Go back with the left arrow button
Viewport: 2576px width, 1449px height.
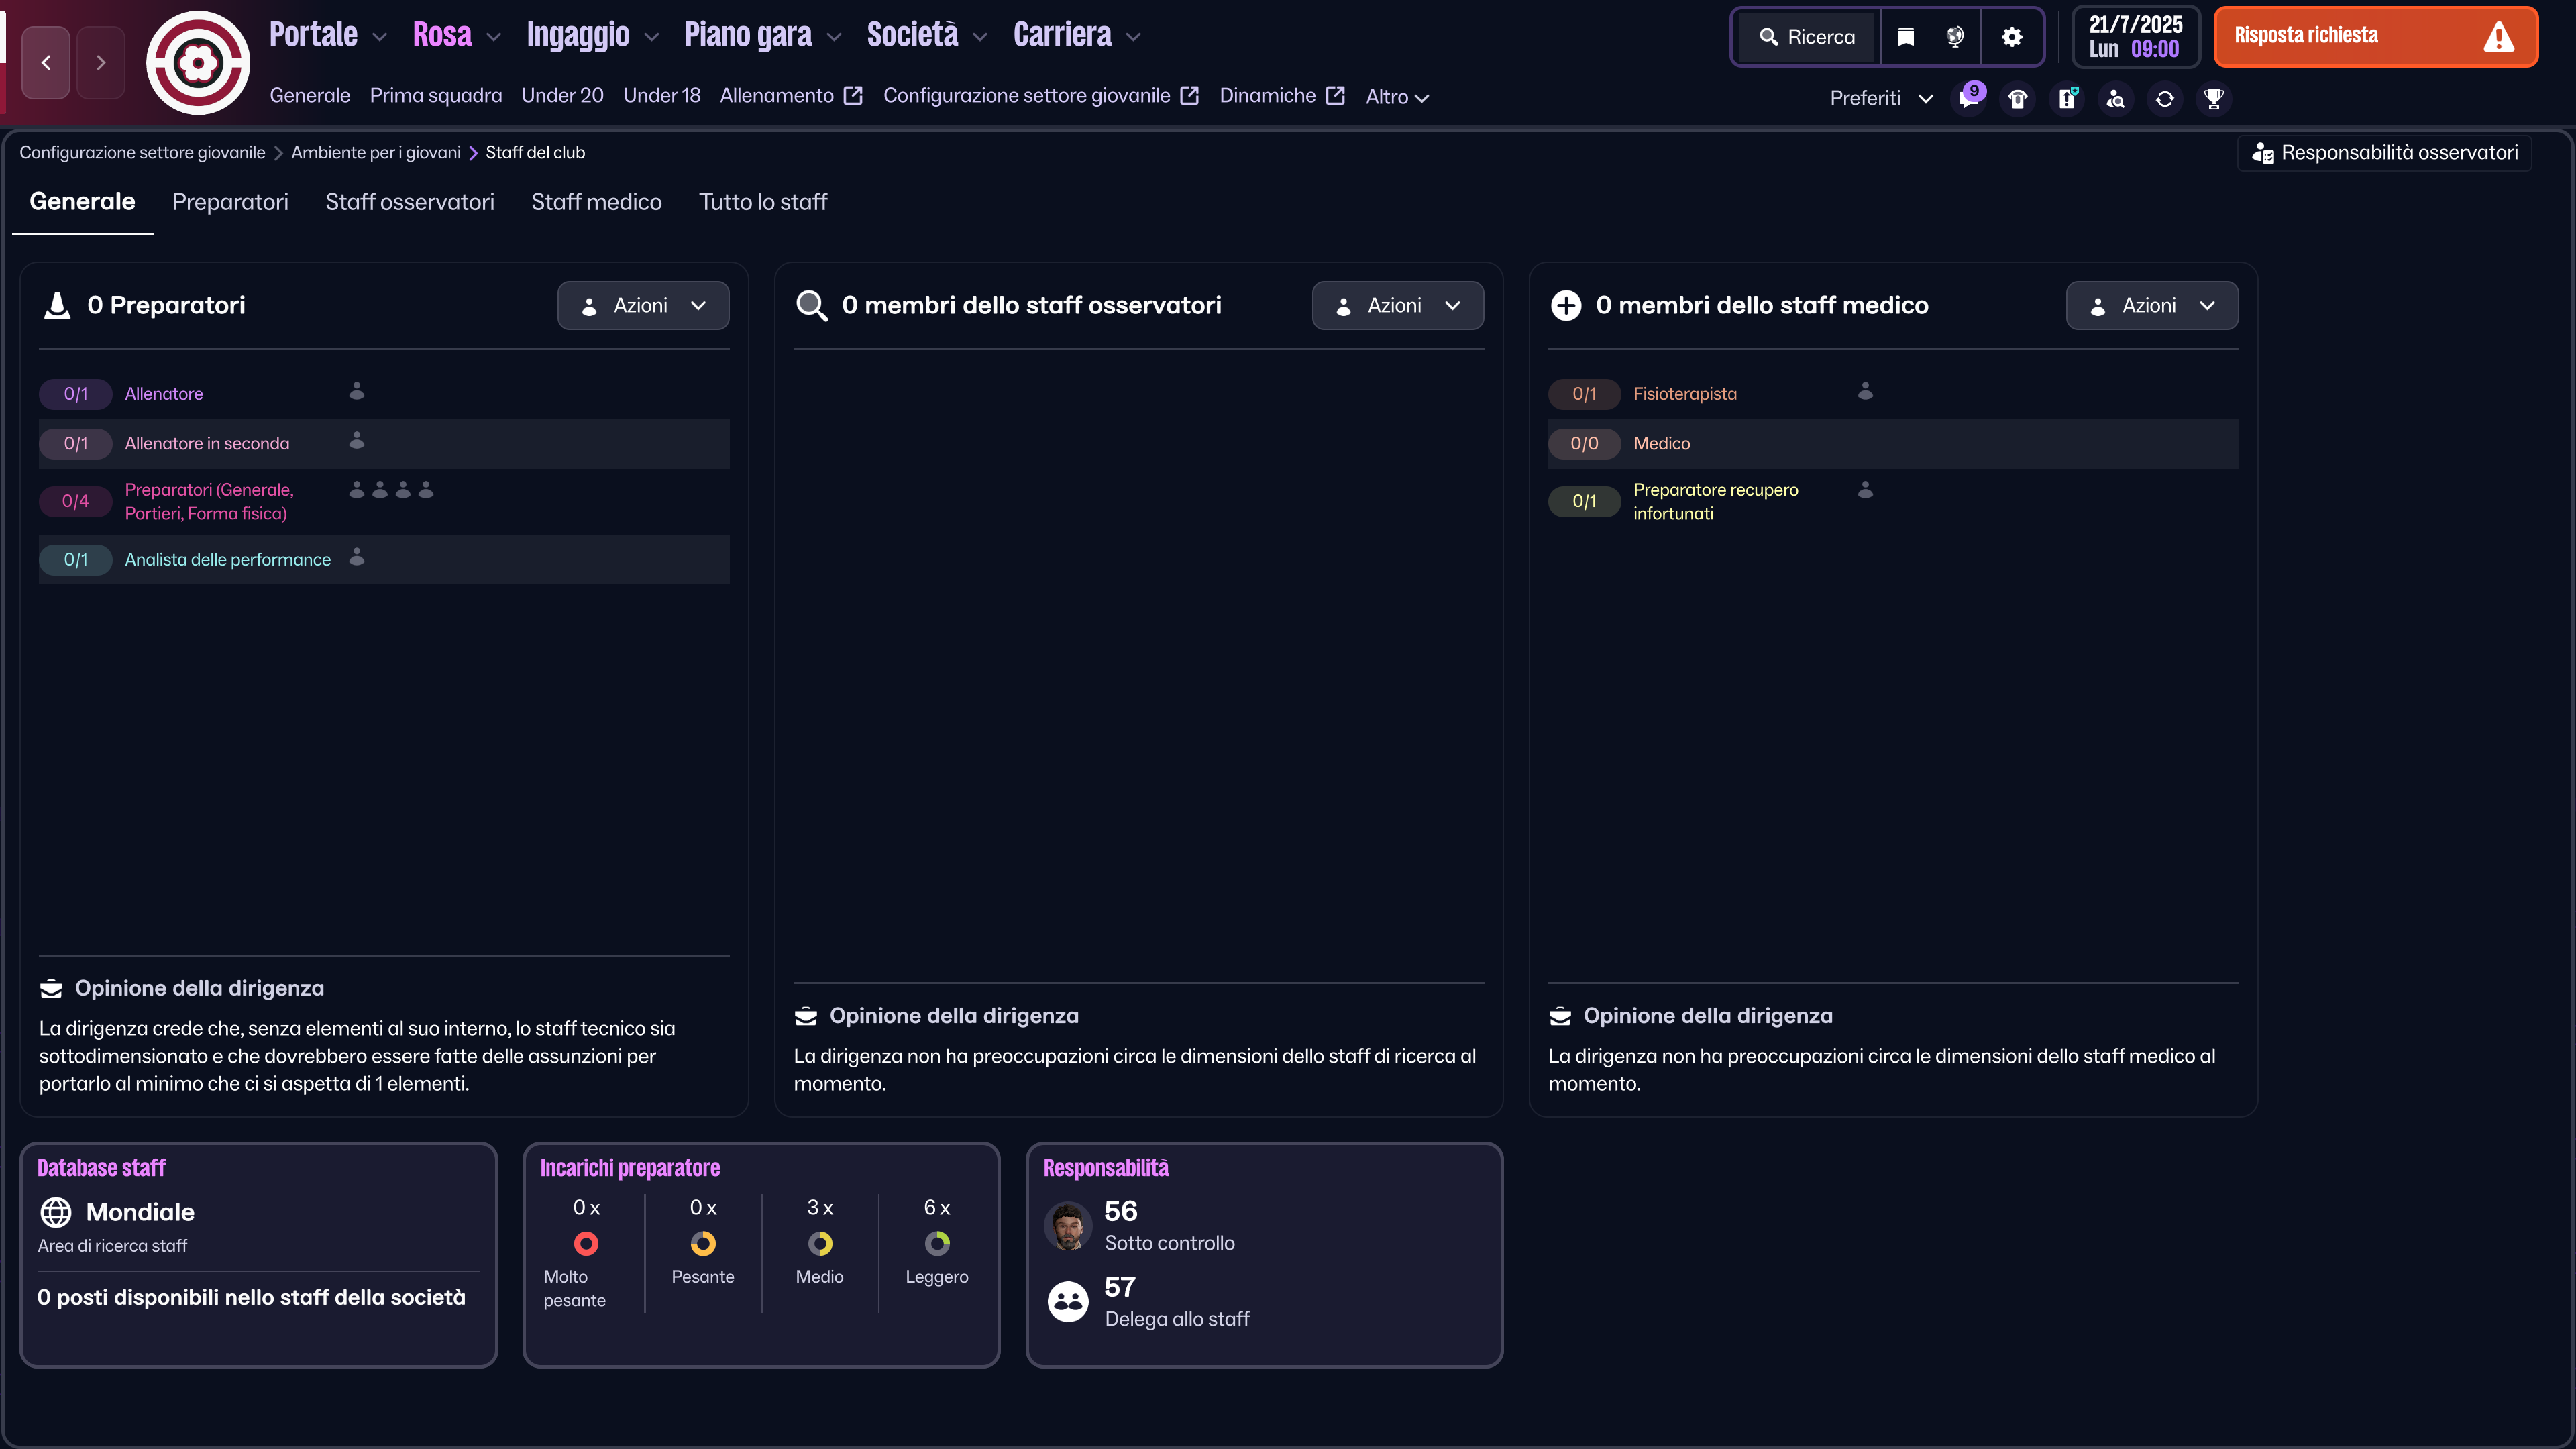(x=46, y=62)
